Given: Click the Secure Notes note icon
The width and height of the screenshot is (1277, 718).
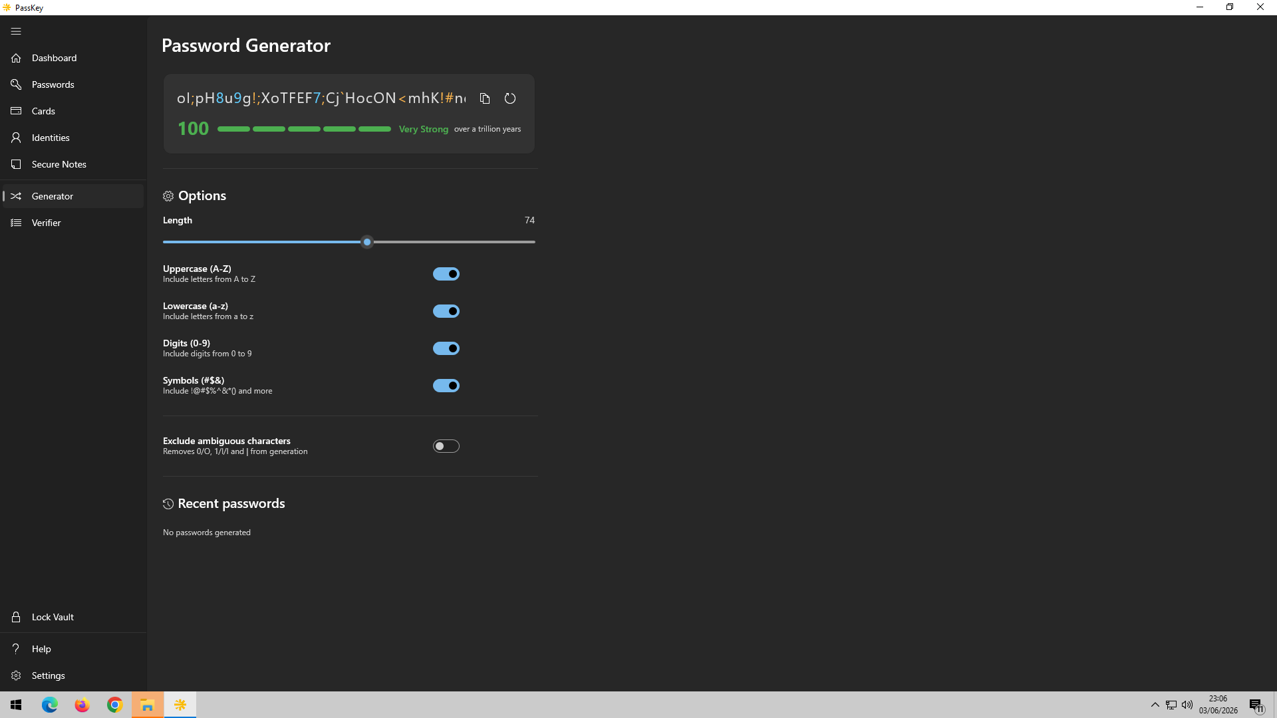Looking at the screenshot, I should click(16, 164).
